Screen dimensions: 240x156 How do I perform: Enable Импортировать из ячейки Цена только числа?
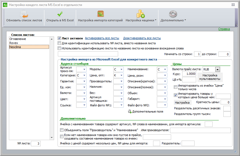click(176, 87)
